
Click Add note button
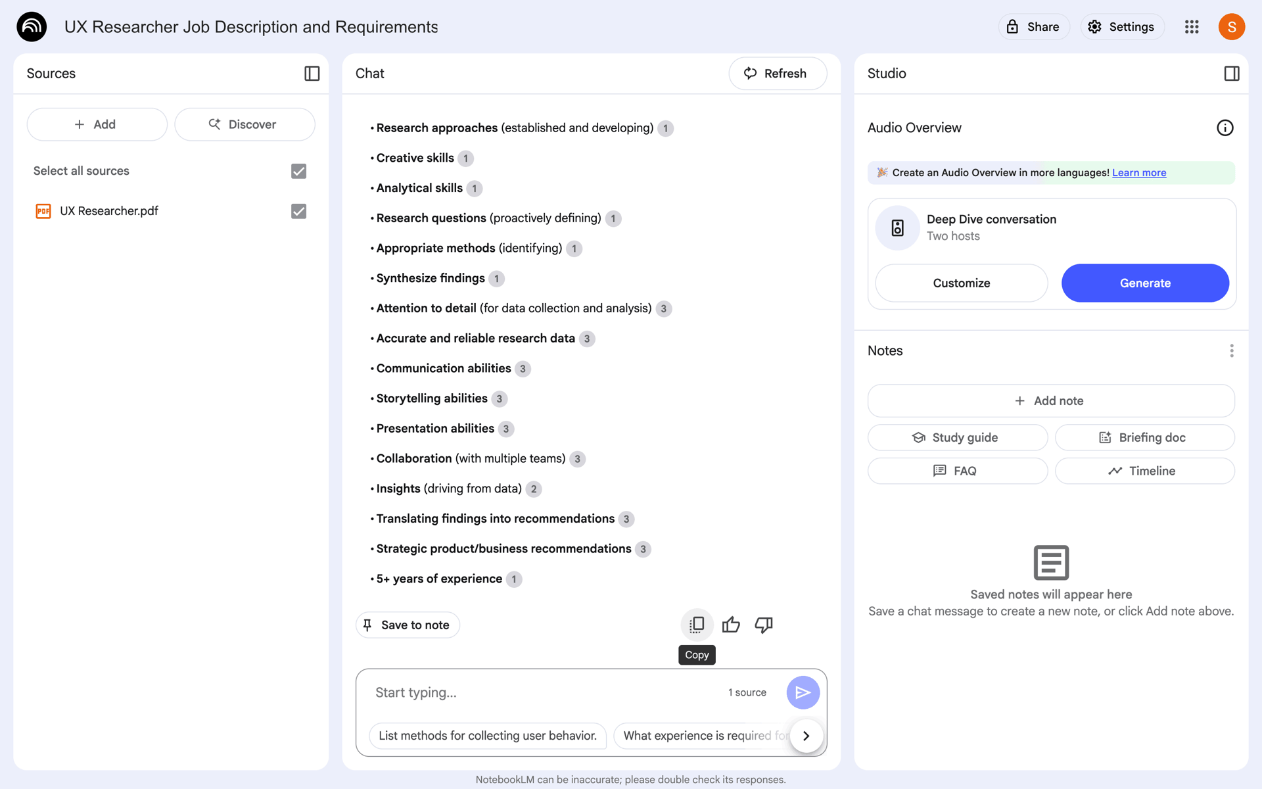click(x=1051, y=401)
